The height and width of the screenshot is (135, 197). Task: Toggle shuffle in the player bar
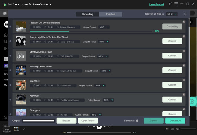[x=88, y=127]
